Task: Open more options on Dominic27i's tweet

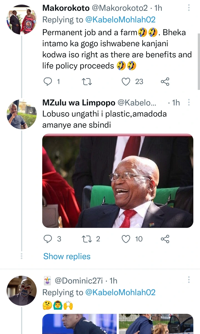Action: coord(189,280)
